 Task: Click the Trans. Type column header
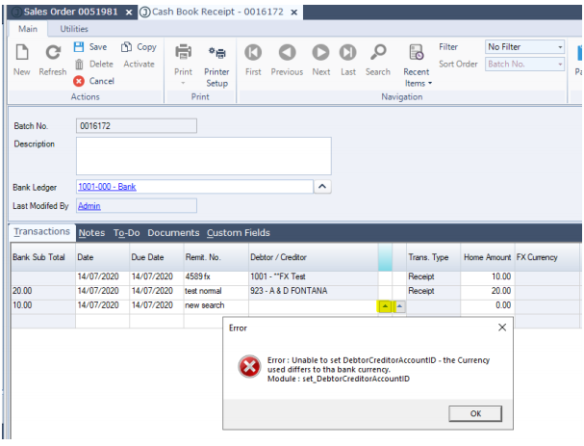click(434, 257)
